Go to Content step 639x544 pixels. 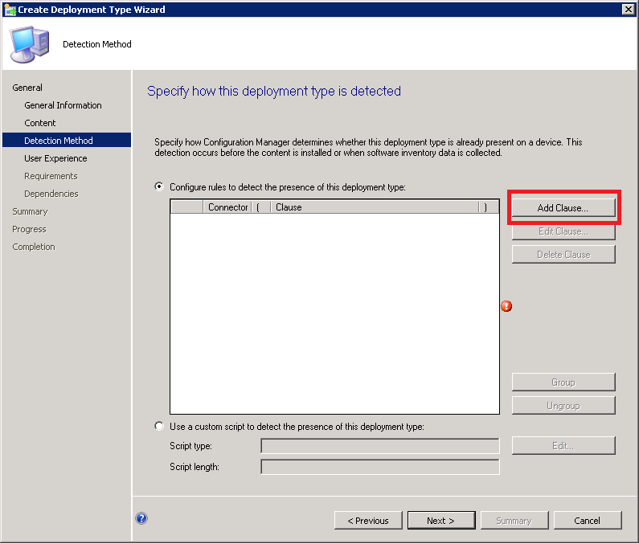(40, 123)
